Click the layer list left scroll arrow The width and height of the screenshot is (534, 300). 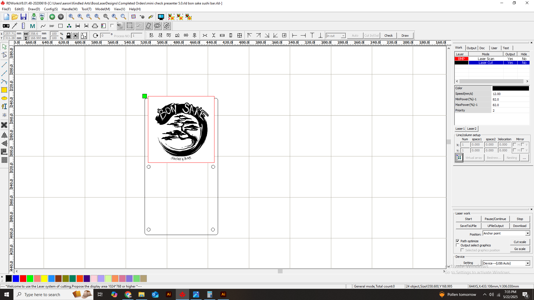coord(457,81)
